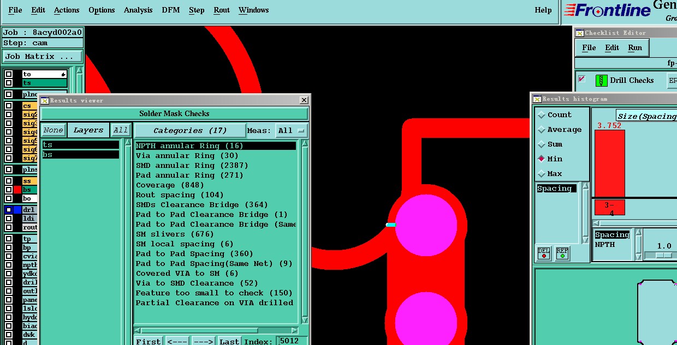Open the Run menu in Checklist Editor
Image resolution: width=677 pixels, height=345 pixels.
635,48
